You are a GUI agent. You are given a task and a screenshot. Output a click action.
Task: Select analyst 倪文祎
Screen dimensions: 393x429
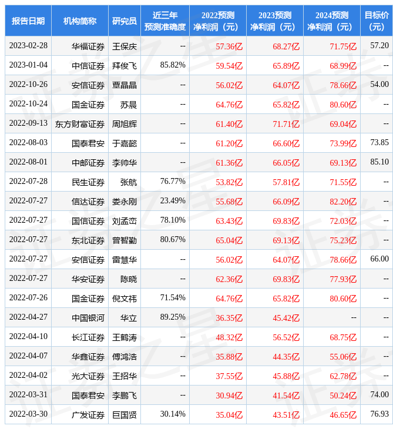pos(125,299)
